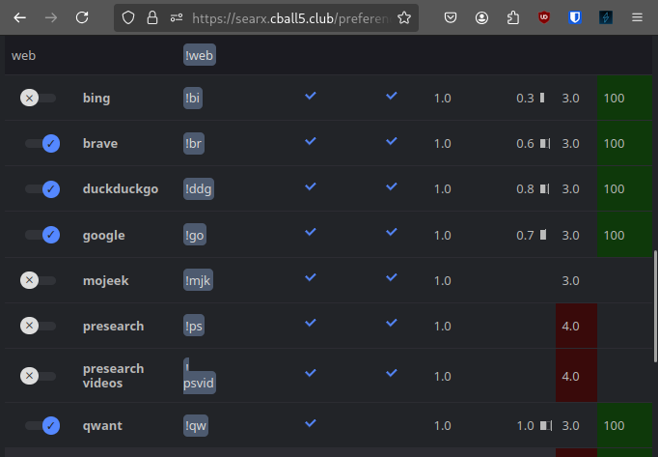The width and height of the screenshot is (658, 457).
Task: Click google response time value 0.7
Action: point(525,235)
